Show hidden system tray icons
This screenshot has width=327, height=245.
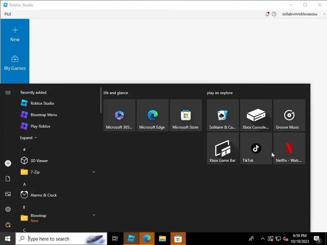pos(263,239)
